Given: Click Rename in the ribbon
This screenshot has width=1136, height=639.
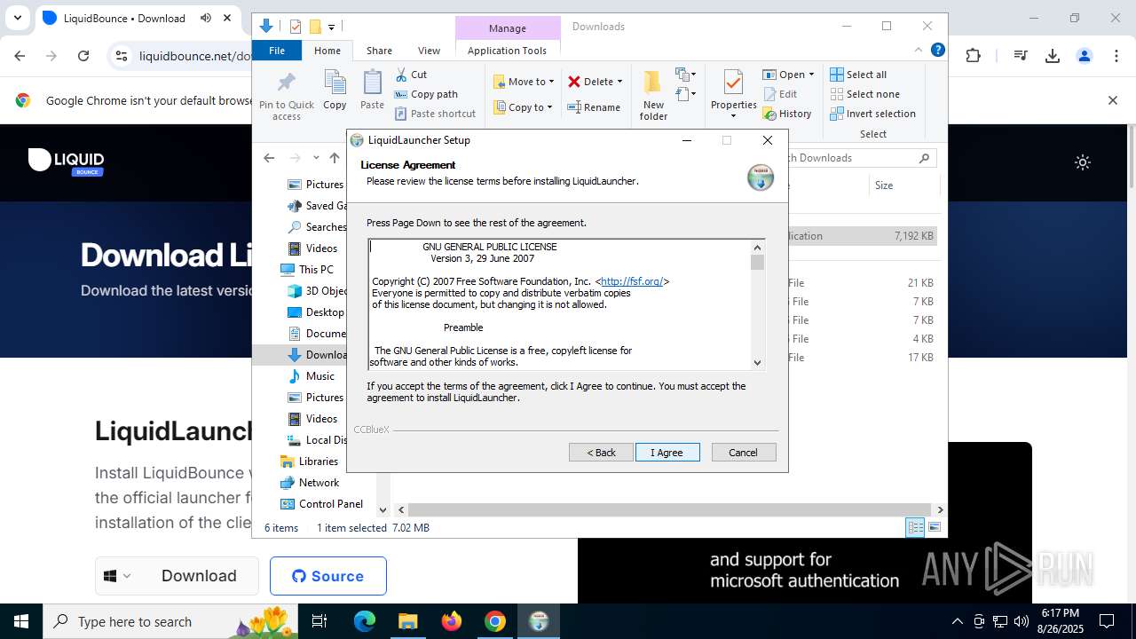Looking at the screenshot, I should pyautogui.click(x=595, y=107).
